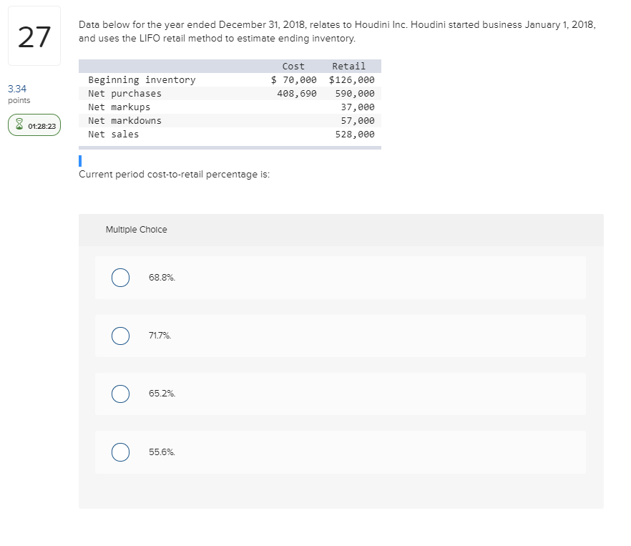
Task: Click the question number 27 box
Action: click(x=35, y=37)
